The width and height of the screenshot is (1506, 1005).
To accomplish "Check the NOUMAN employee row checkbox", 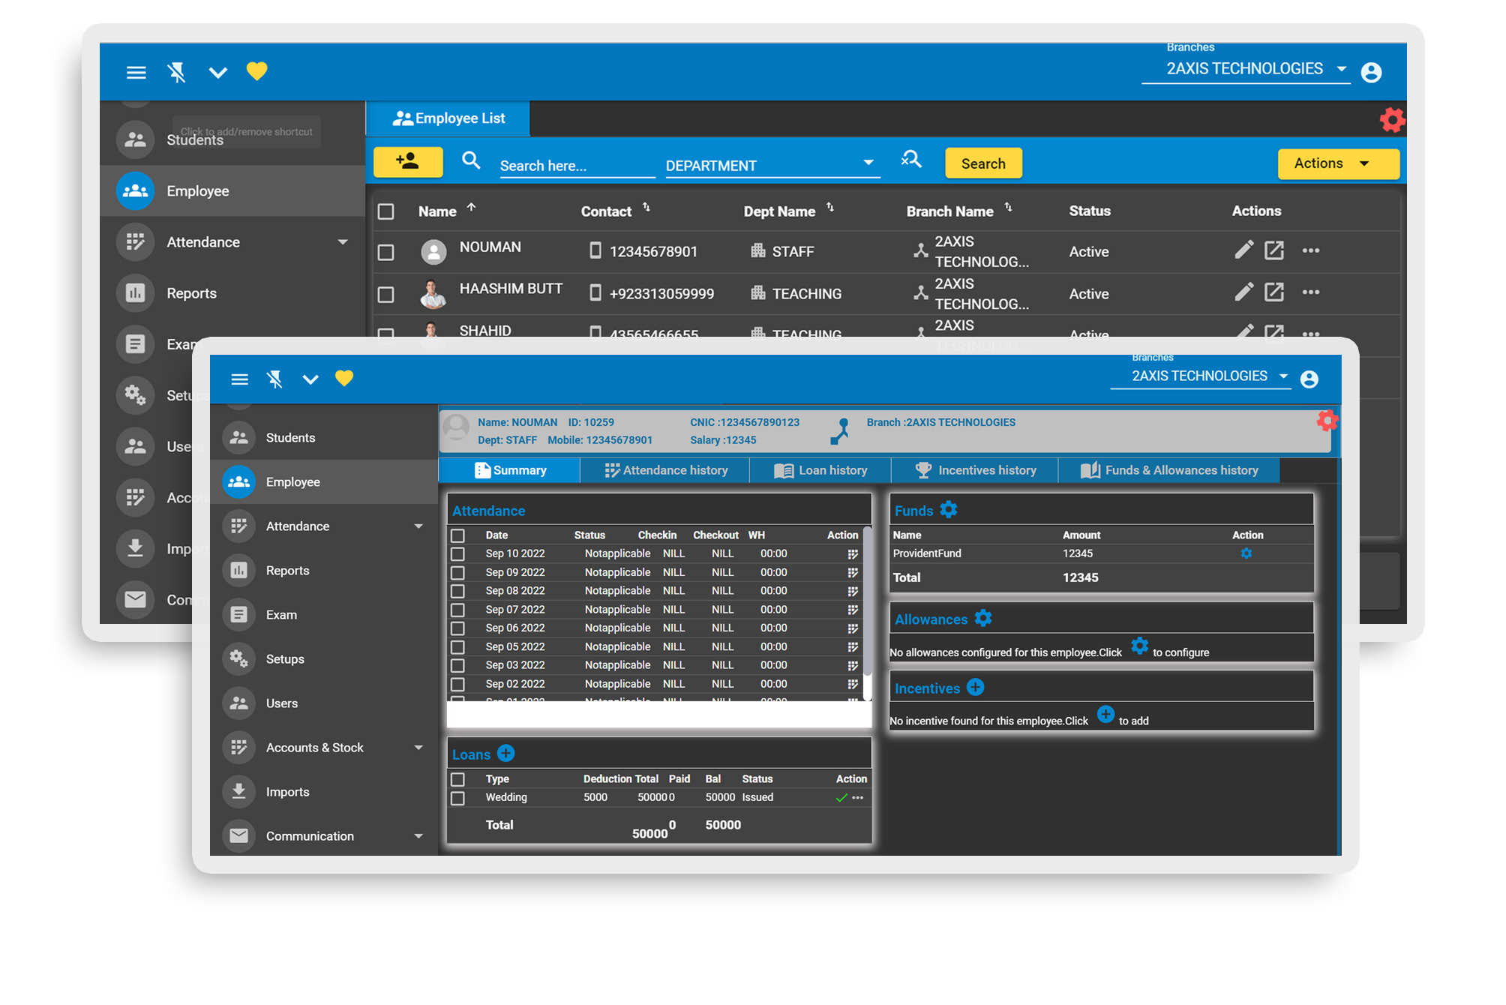I will pyautogui.click(x=385, y=252).
